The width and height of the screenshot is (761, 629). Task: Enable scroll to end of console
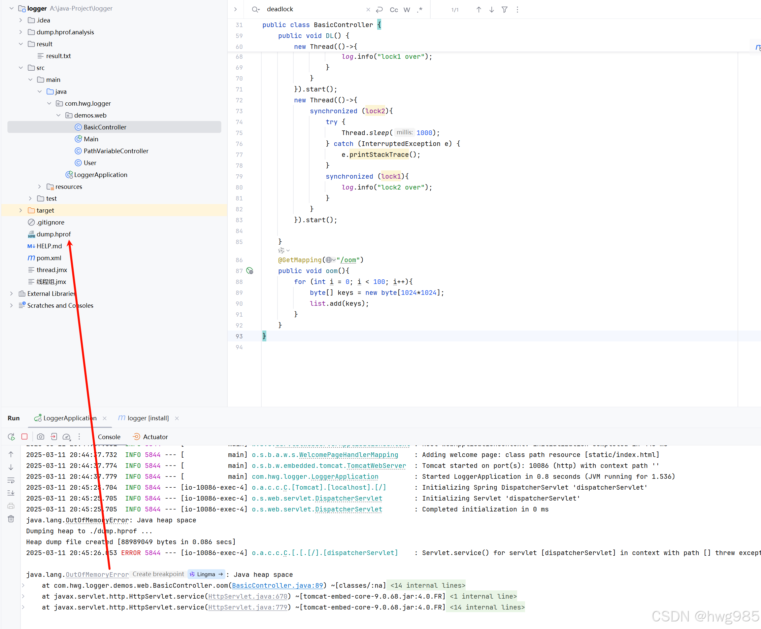point(11,493)
